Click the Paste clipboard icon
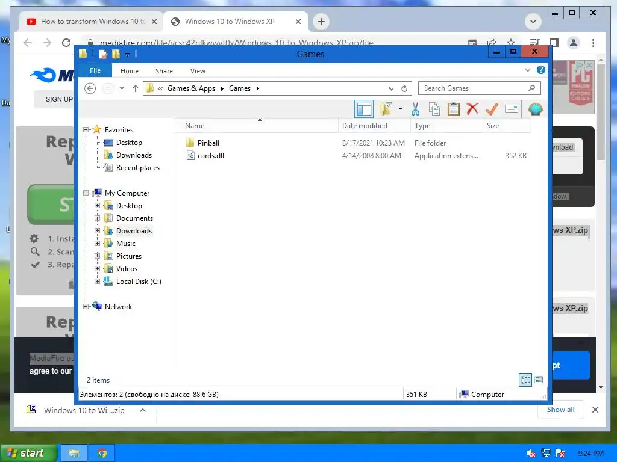This screenshot has width=617, height=462. coord(453,109)
